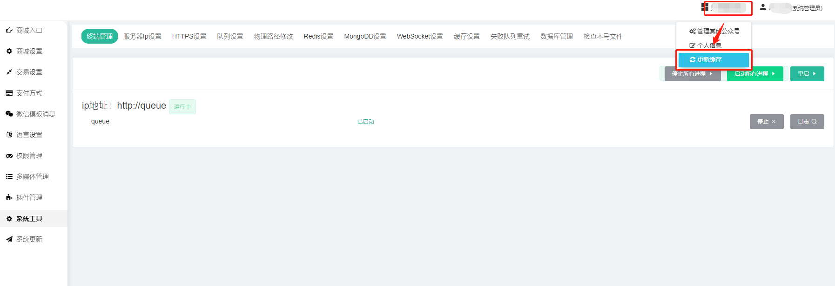Click the edit icon beside 个人信息
The height and width of the screenshot is (286, 835).
[x=693, y=45]
